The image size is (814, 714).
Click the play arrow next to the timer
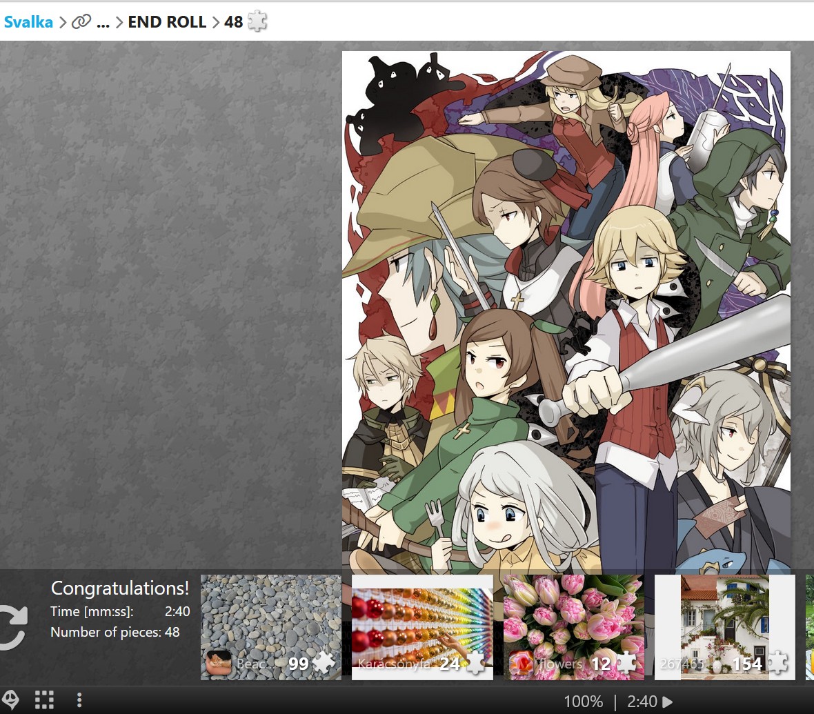coord(668,702)
